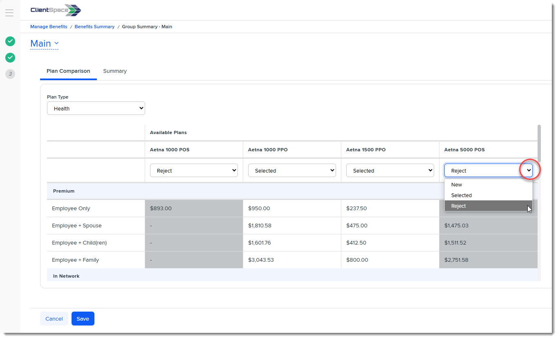This screenshot has height=339, width=558.
Task: Click the $412.50 premium cell
Action: point(390,242)
